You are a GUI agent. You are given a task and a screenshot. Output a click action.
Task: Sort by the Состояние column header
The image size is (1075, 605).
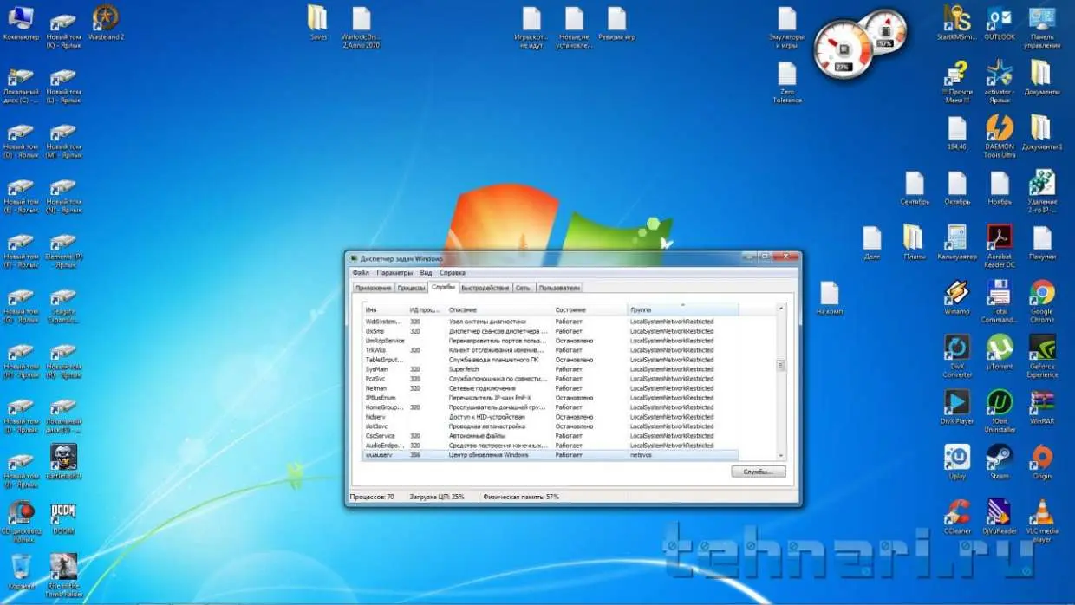[x=590, y=309]
